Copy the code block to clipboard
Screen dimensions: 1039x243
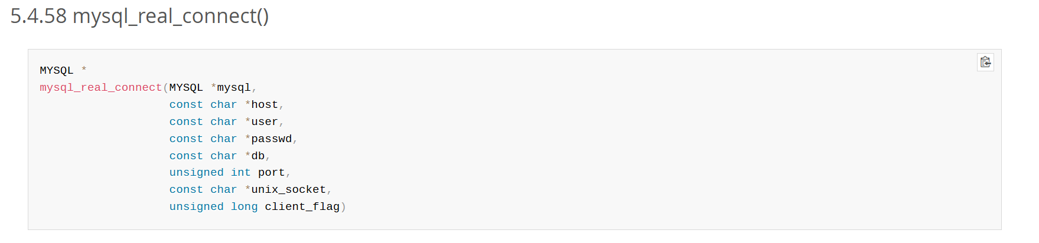[985, 62]
